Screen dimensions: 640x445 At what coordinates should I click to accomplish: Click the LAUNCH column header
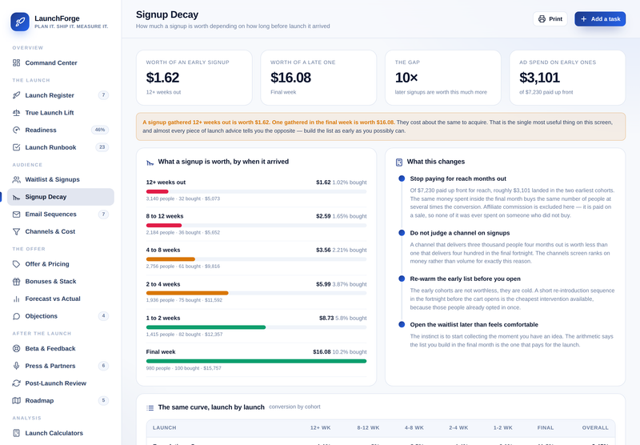pyautogui.click(x=165, y=428)
